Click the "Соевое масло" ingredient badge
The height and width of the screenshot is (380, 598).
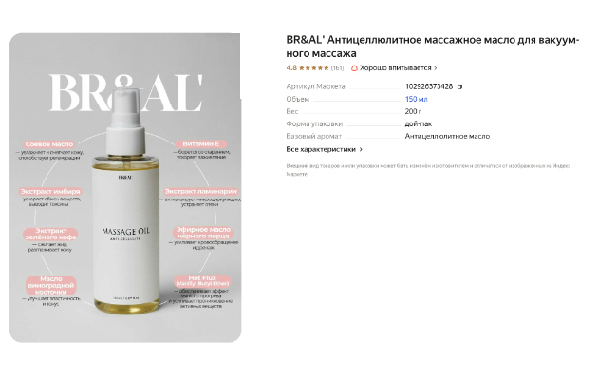[48, 144]
